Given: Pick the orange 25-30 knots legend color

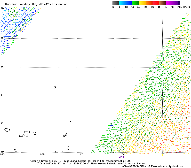Looking at the screenshot, I should tap(149, 3).
